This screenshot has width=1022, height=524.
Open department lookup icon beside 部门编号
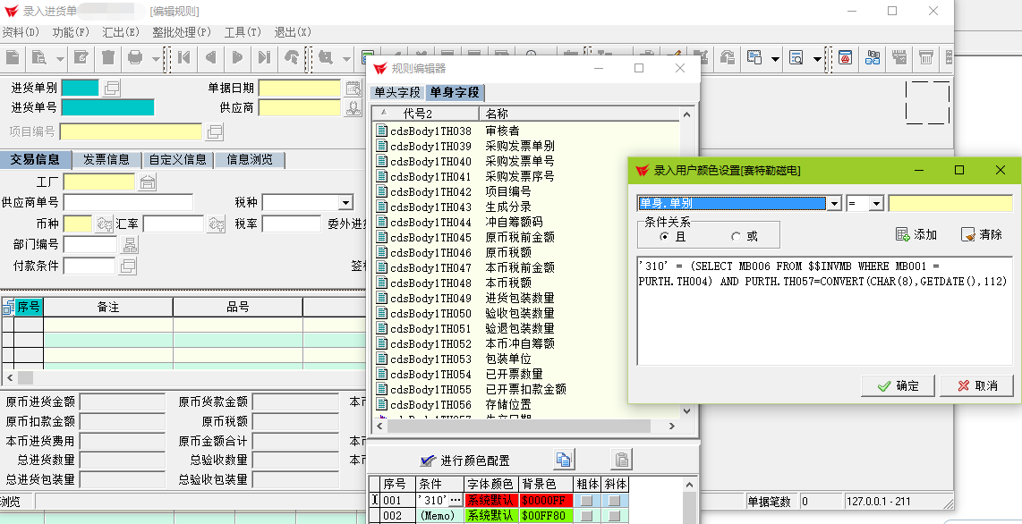click(x=131, y=245)
